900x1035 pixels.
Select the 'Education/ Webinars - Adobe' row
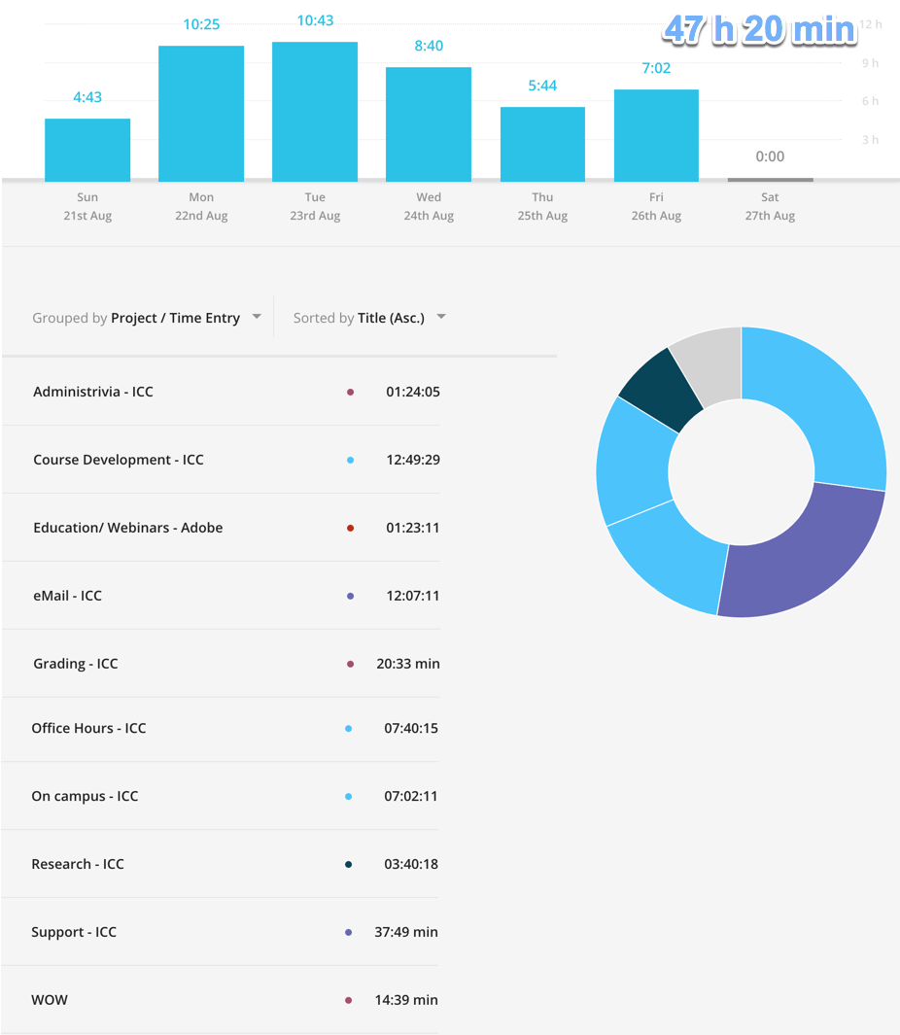222,528
